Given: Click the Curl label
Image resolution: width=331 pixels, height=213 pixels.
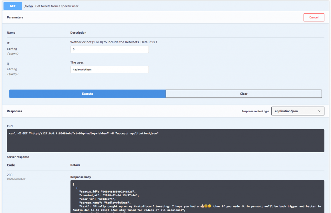Looking at the screenshot, I should 10,126.
